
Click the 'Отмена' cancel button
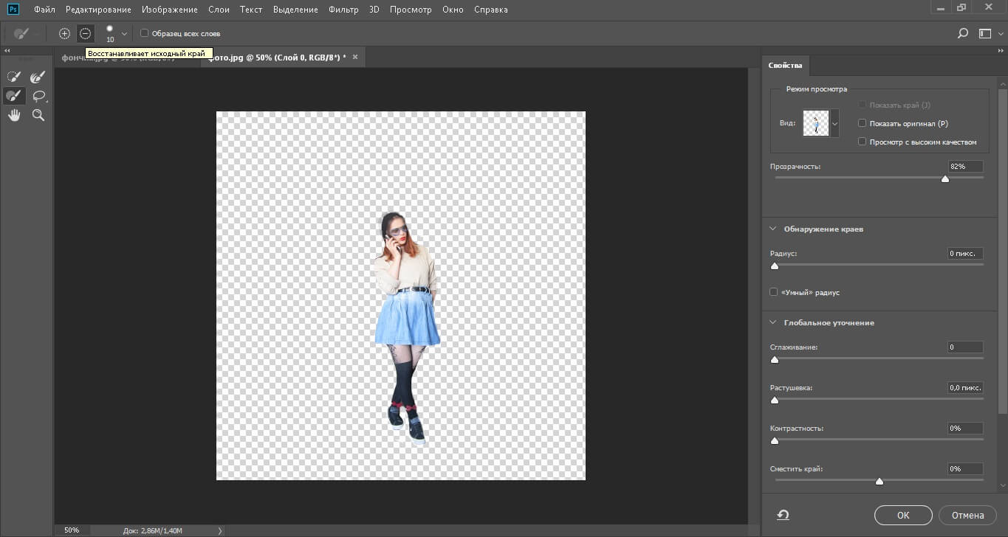967,515
